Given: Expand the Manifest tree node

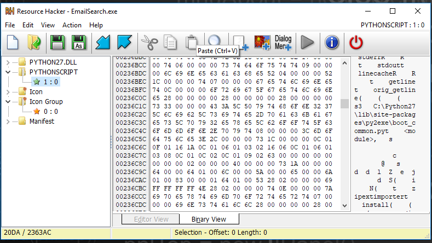Looking at the screenshot, I should click(x=8, y=121).
